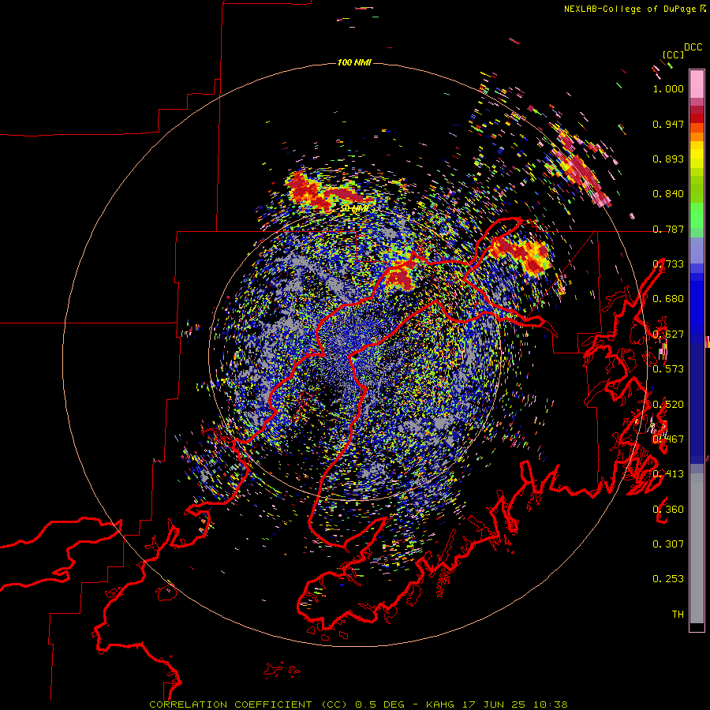Click the [CC] legend label

pyautogui.click(x=673, y=54)
